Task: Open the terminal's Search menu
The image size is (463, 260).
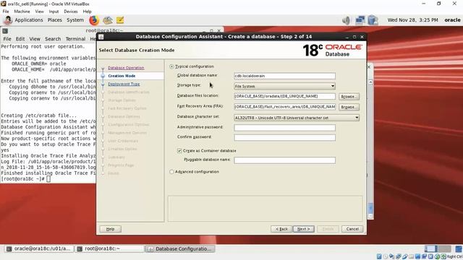Action: coord(53,39)
